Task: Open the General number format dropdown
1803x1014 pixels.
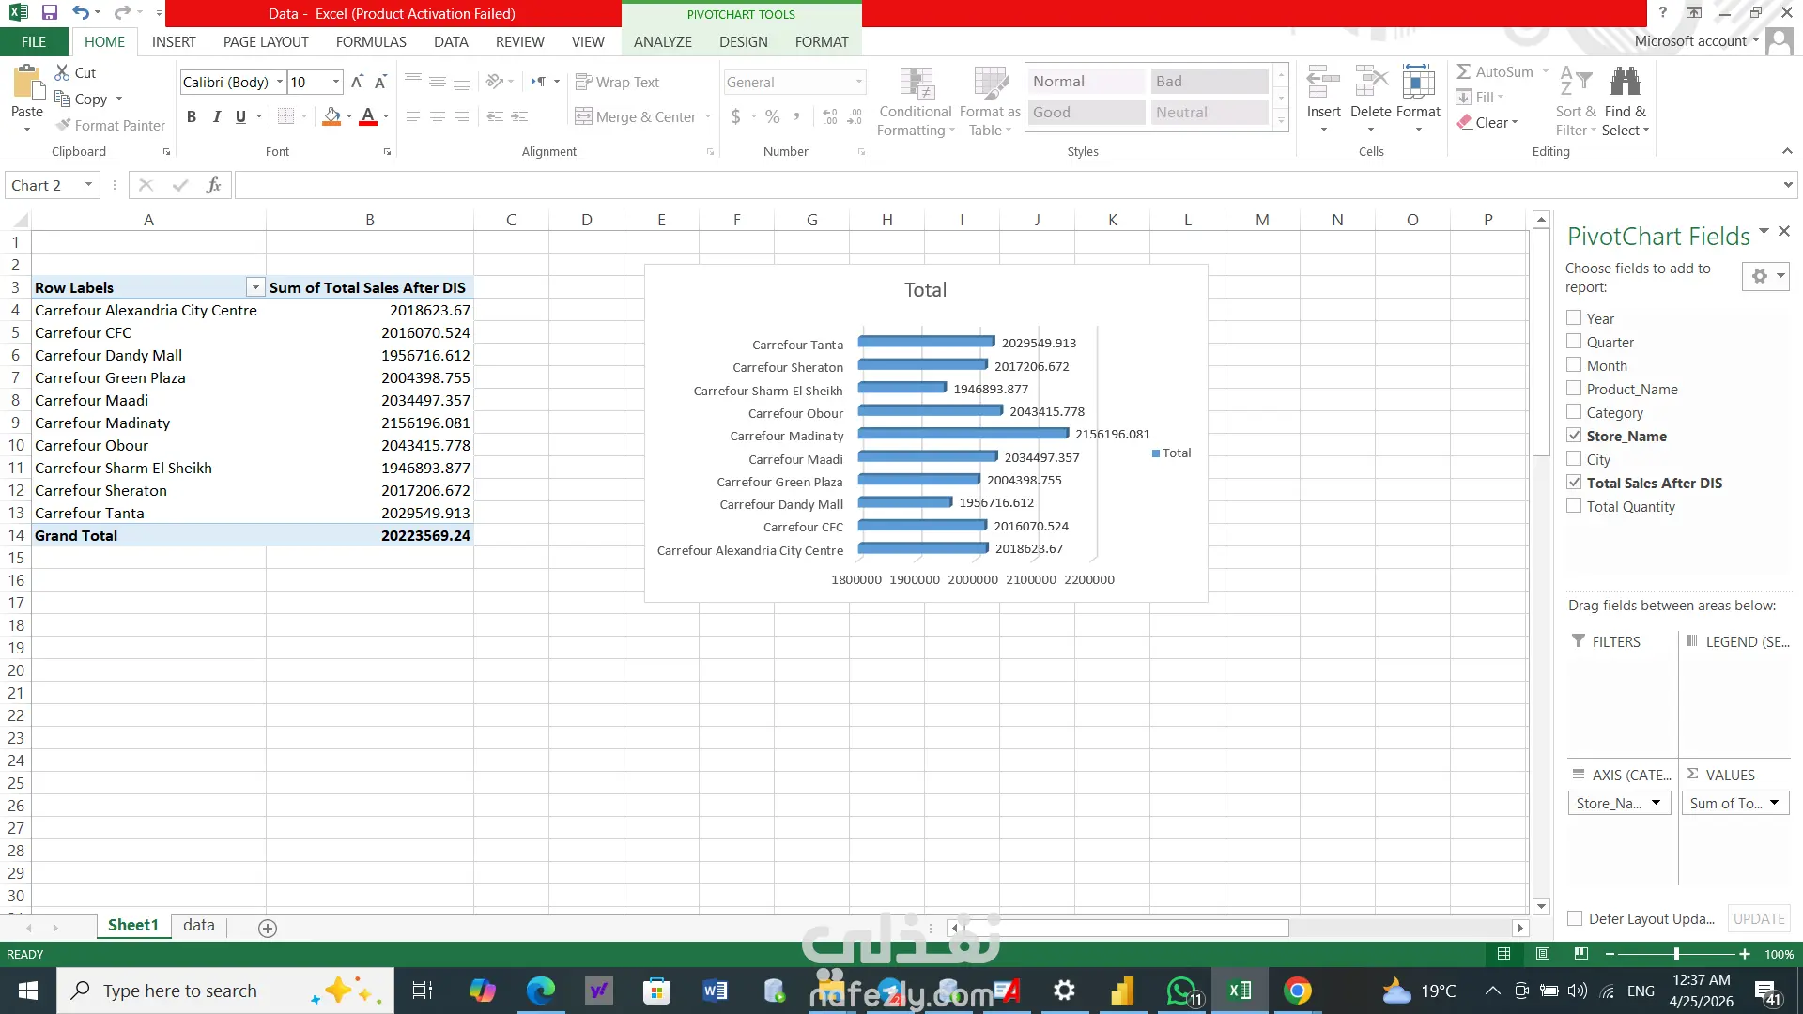Action: tap(858, 82)
